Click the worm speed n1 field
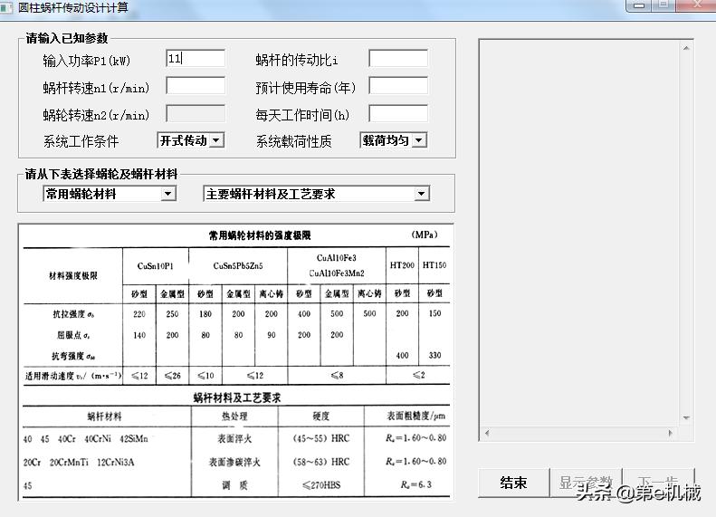 click(x=196, y=86)
